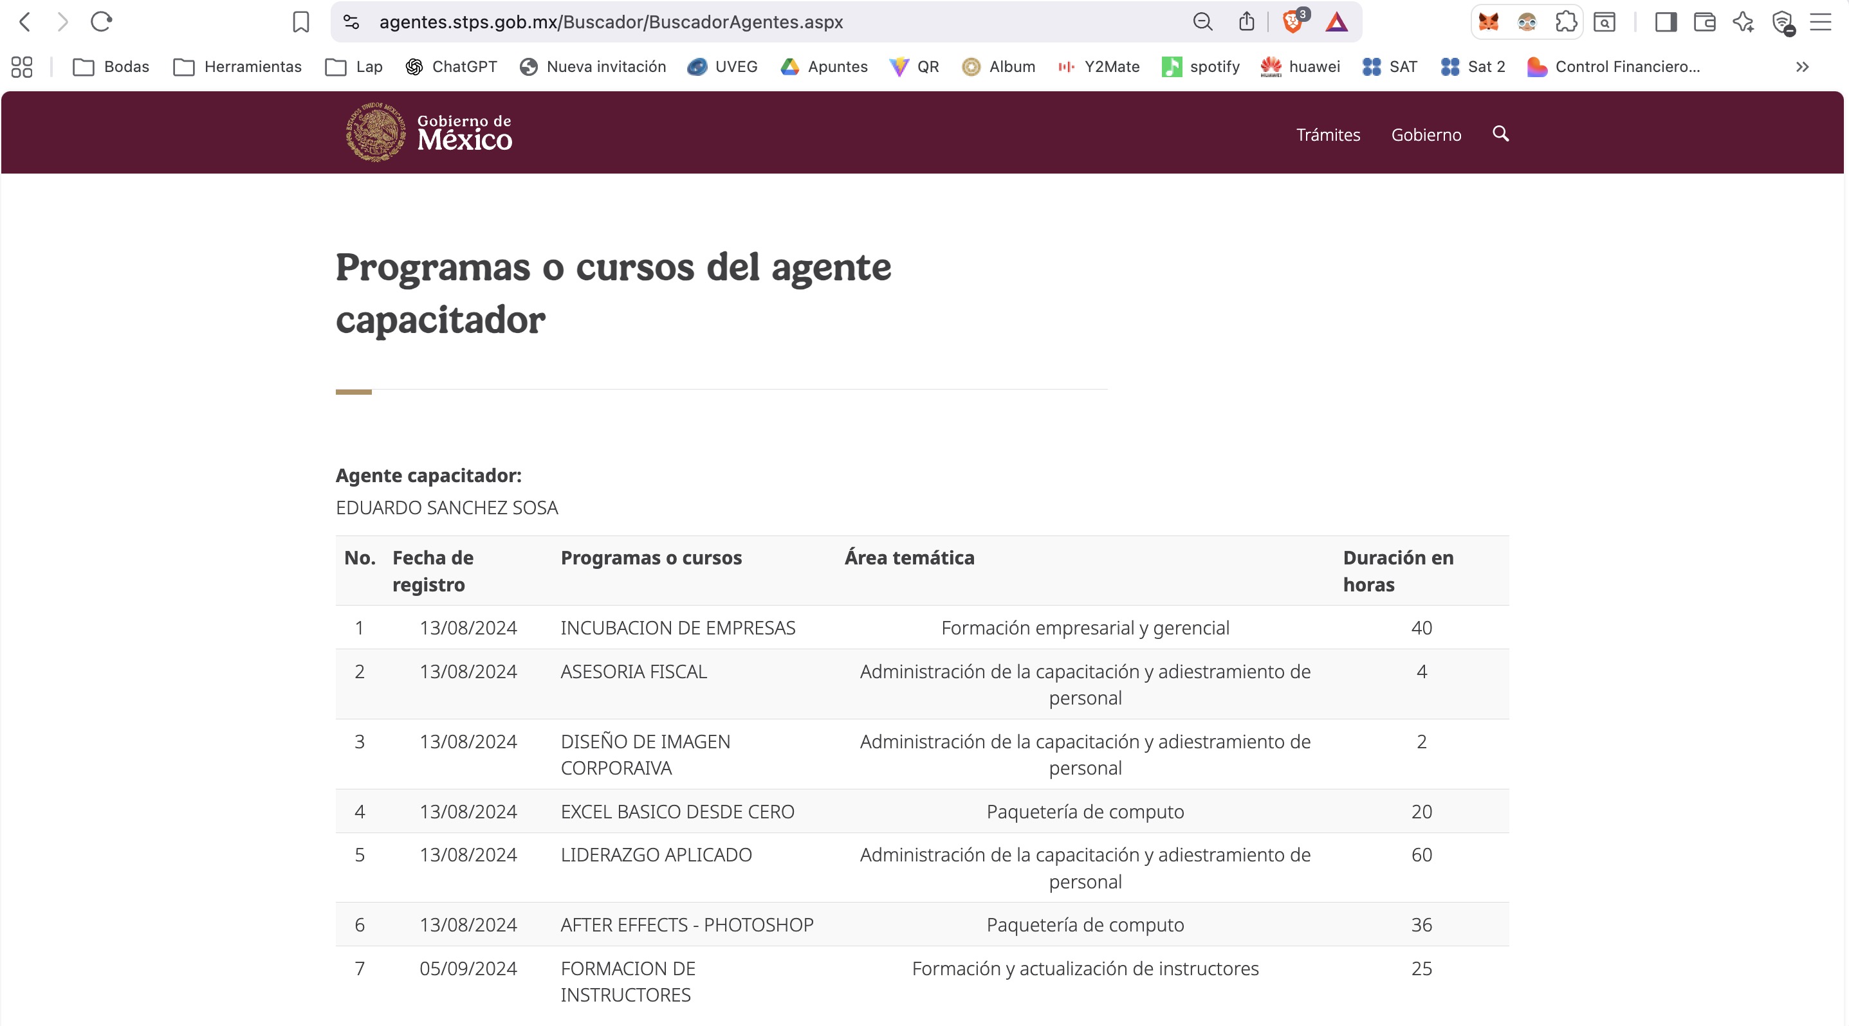The image size is (1849, 1026).
Task: Open the Brave Wallet icon
Action: (x=1705, y=22)
